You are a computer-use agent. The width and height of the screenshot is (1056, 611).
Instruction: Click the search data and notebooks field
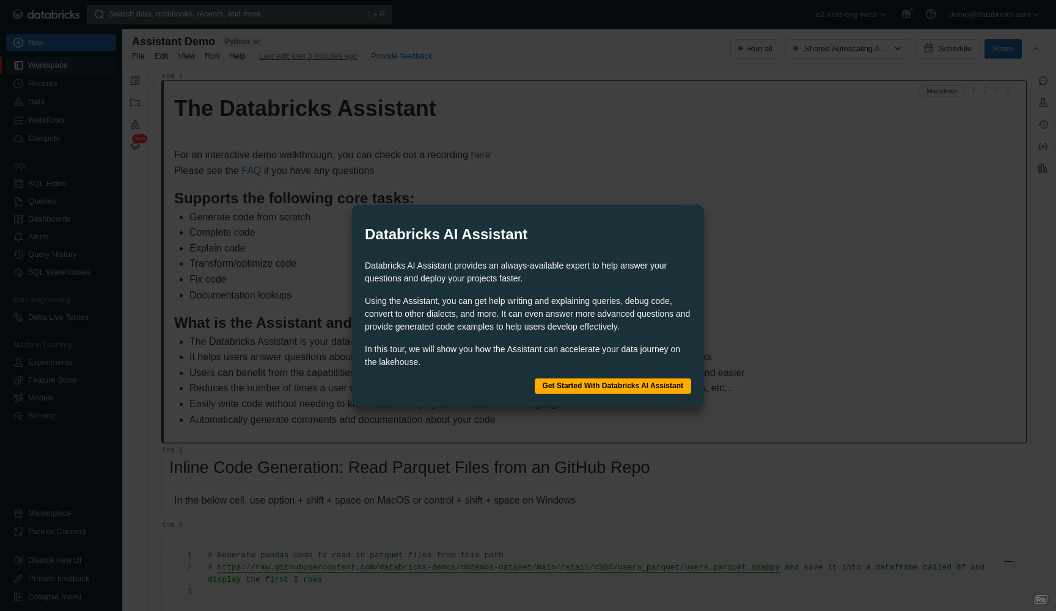point(238,14)
